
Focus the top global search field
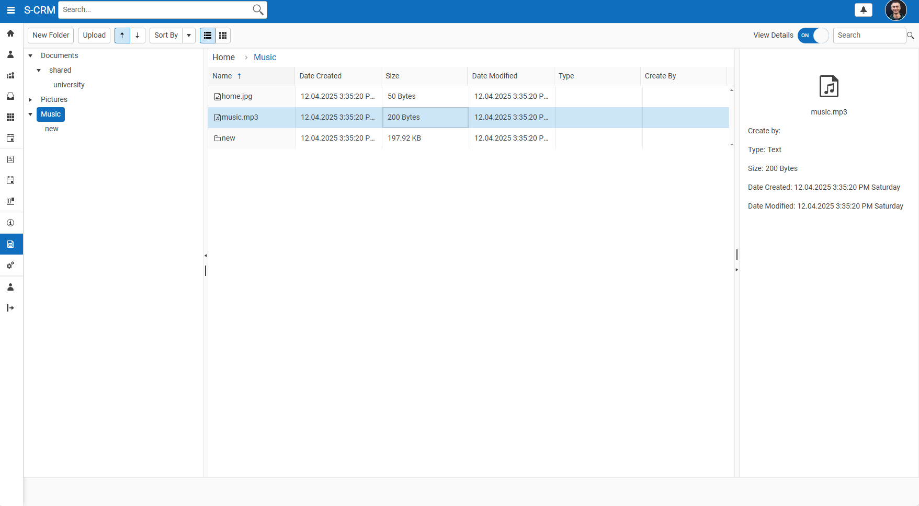tap(155, 10)
